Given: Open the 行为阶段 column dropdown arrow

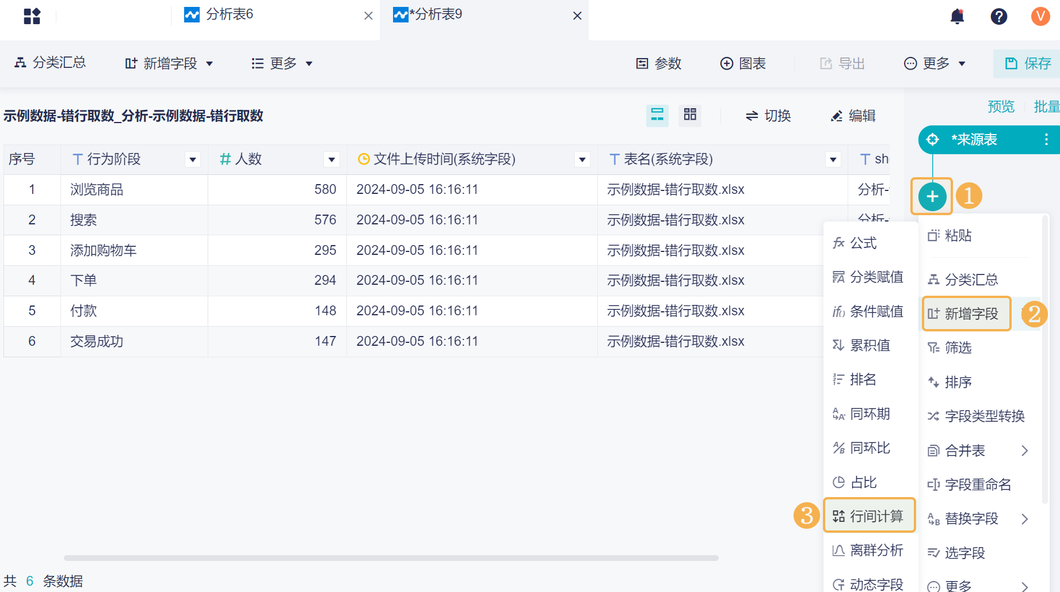Looking at the screenshot, I should pos(193,159).
